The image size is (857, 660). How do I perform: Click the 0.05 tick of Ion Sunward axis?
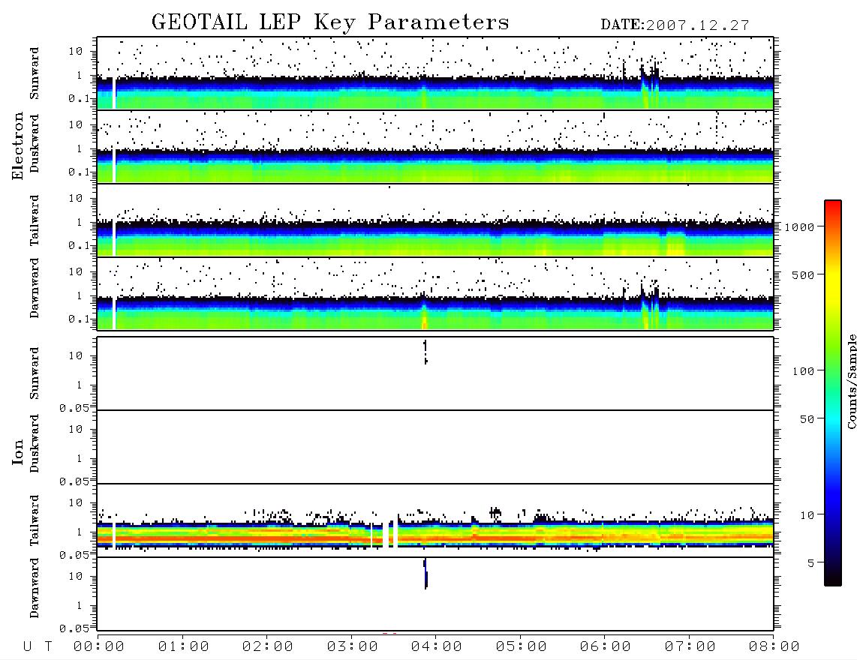[74, 408]
